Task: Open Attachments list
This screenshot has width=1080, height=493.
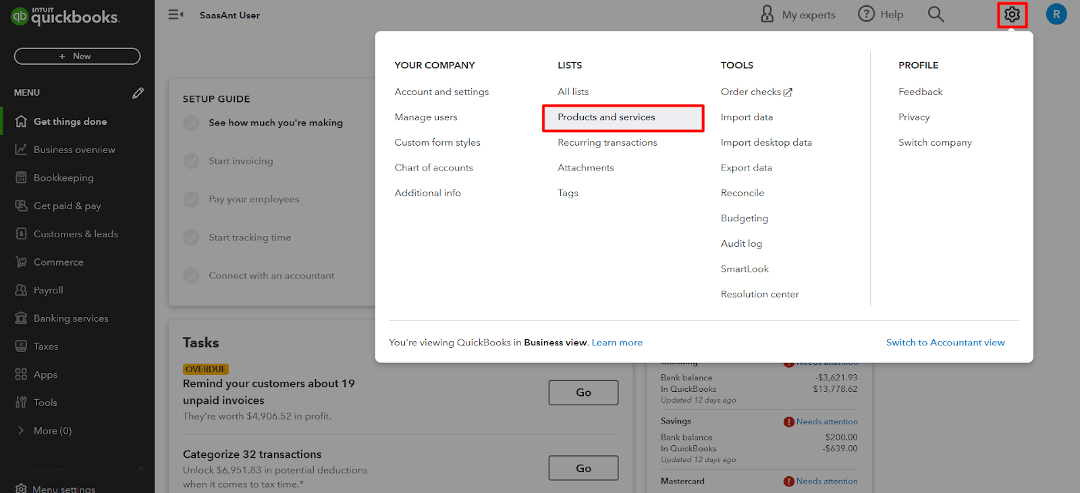Action: 586,168
